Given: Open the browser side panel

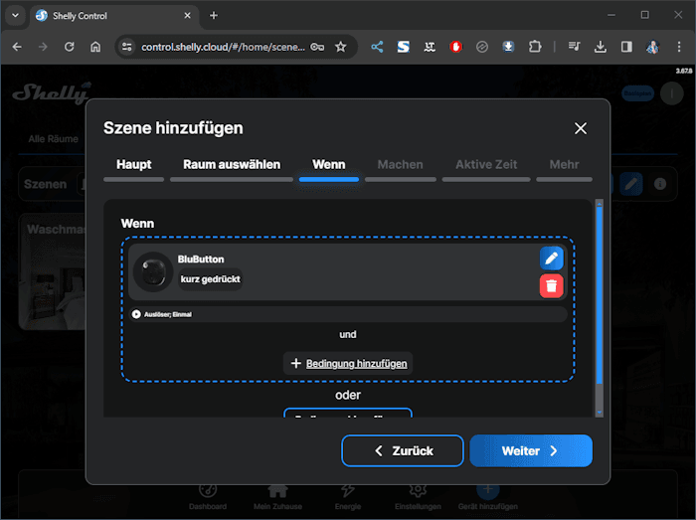Looking at the screenshot, I should coord(626,47).
